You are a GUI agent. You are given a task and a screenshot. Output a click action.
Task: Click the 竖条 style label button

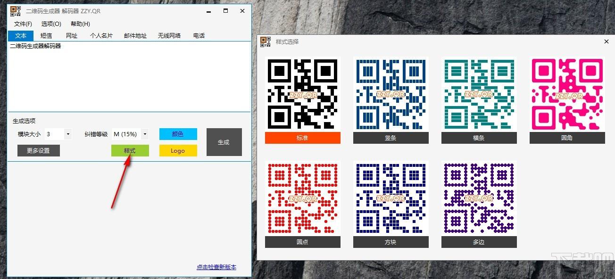(391, 138)
